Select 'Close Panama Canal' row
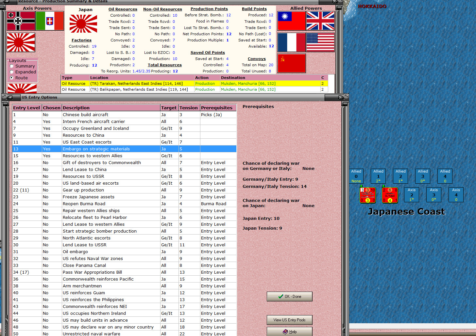476x336 pixels. coord(124,266)
